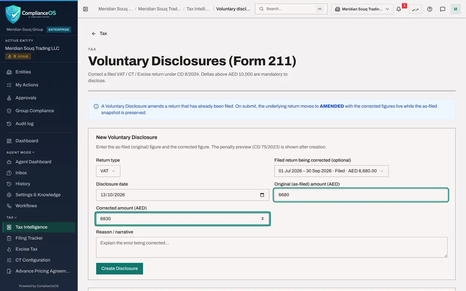466x291 pixels.
Task: Click the Search field
Action: pos(291,9)
